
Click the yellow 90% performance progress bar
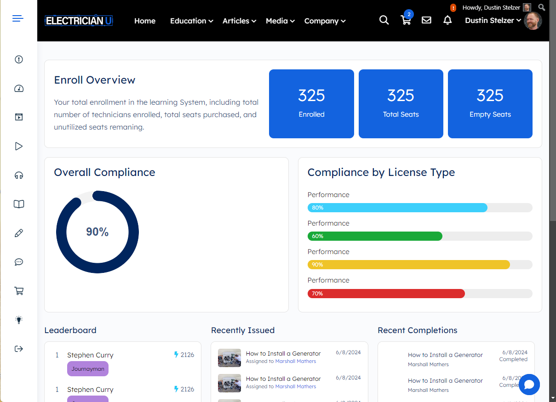(408, 265)
